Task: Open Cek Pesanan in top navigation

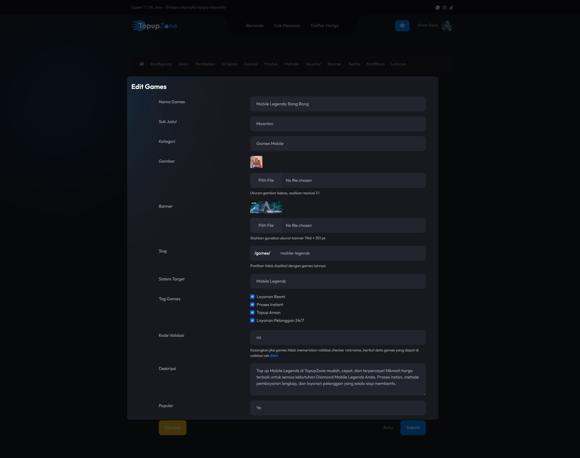Action: (287, 26)
